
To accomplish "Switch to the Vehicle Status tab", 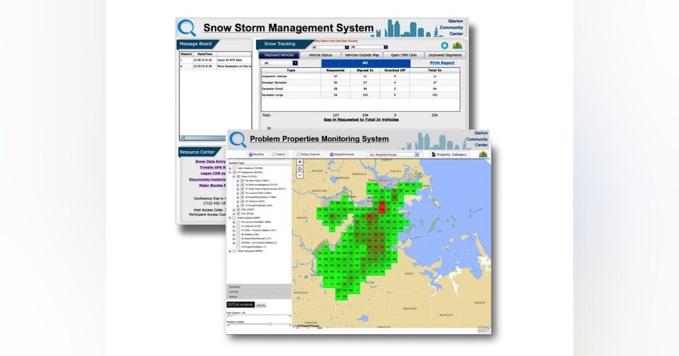I will coord(321,55).
